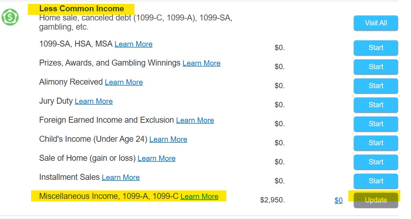This screenshot has width=411, height=219.
Task: Start the Jury Duty section
Action: pyautogui.click(x=376, y=105)
